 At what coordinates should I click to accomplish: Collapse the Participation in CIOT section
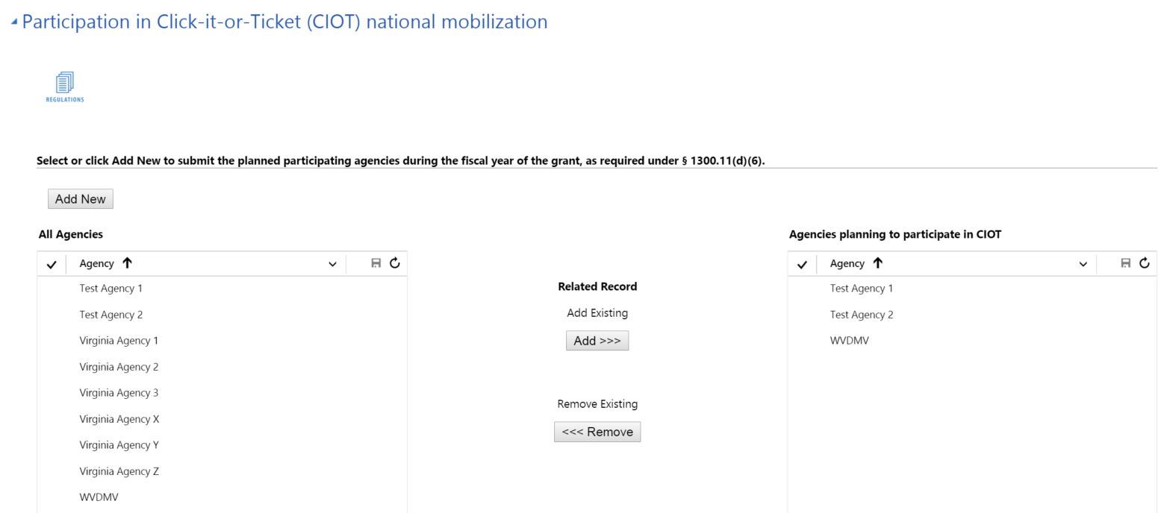point(14,22)
